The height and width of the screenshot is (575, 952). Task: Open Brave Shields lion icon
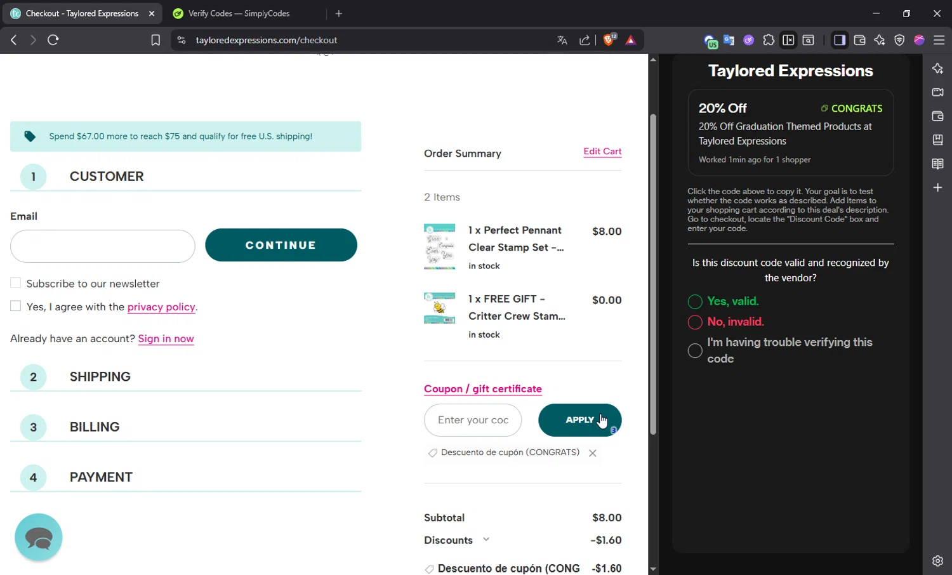(x=609, y=40)
